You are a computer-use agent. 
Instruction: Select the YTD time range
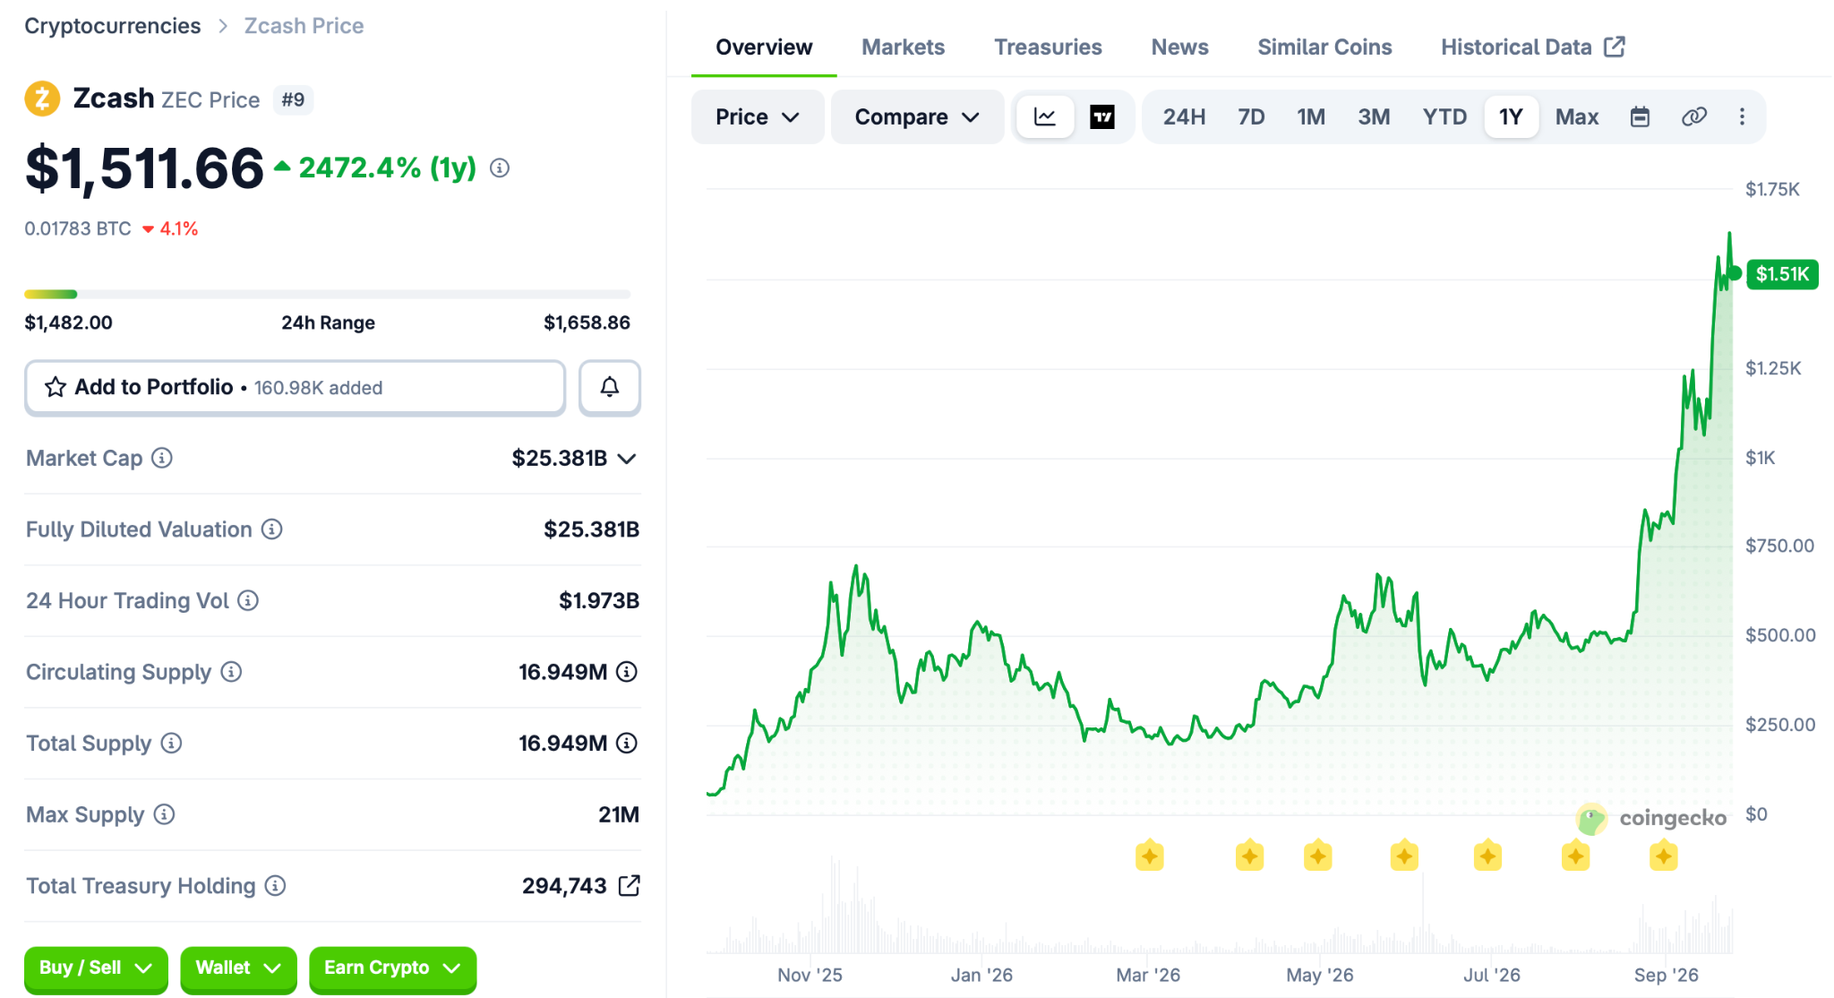1444,116
